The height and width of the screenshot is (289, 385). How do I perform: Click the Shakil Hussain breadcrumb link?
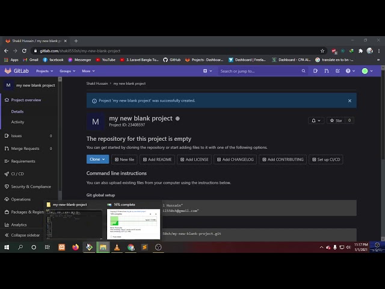[x=97, y=84]
